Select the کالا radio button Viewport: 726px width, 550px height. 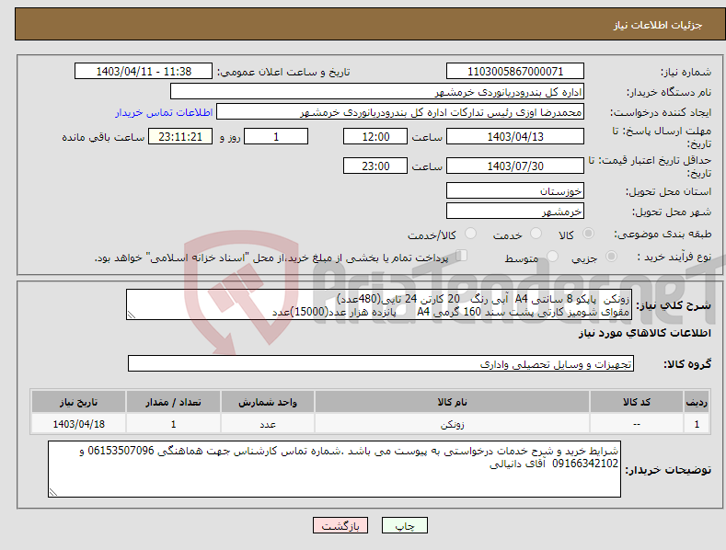click(x=588, y=234)
